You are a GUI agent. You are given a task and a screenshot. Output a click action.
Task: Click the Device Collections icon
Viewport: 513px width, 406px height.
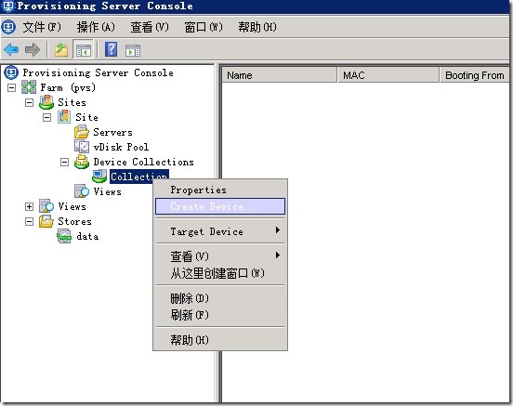(82, 162)
